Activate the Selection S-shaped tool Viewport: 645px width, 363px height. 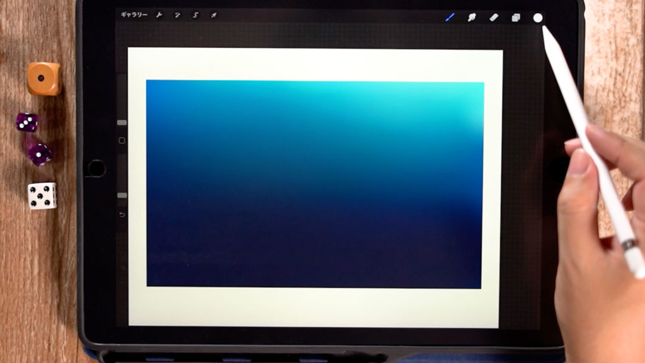coord(195,15)
